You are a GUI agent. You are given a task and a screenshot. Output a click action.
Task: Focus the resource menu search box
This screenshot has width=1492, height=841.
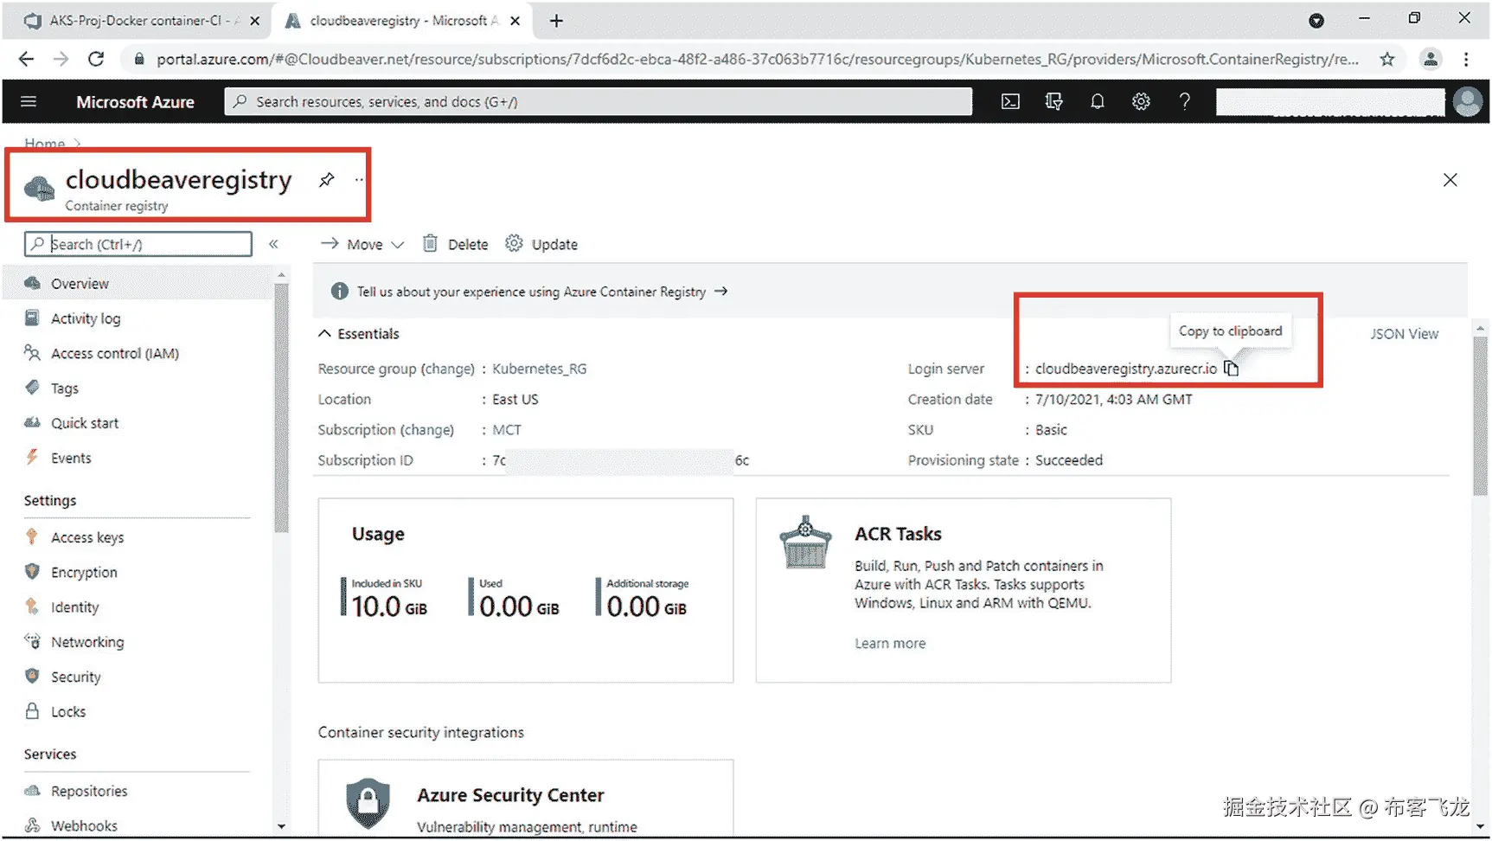[x=138, y=244]
